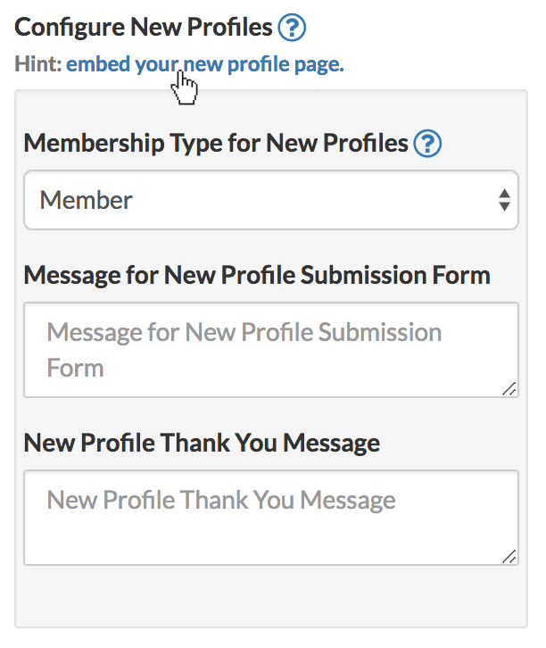Image resolution: width=546 pixels, height=648 pixels.
Task: Select the 'Member' text in dropdown
Action: coord(87,200)
